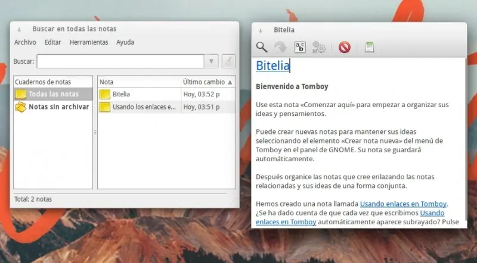The image size is (477, 263).
Task: Click the 'Todas las notas' notebook icon
Action: (21, 95)
